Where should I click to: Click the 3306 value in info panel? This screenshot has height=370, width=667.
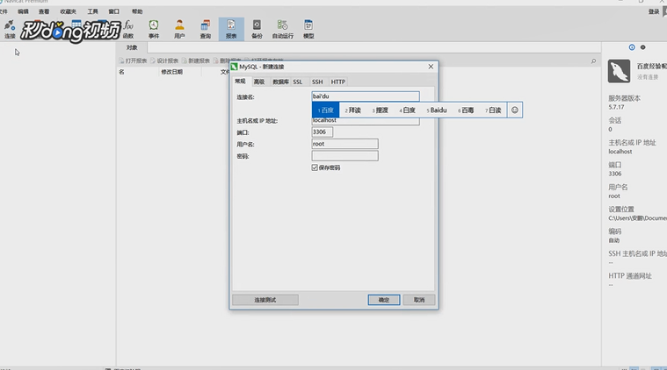coord(615,174)
